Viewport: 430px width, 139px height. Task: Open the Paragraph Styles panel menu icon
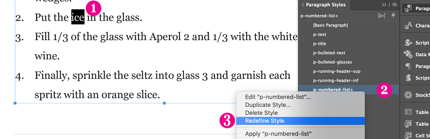click(395, 5)
